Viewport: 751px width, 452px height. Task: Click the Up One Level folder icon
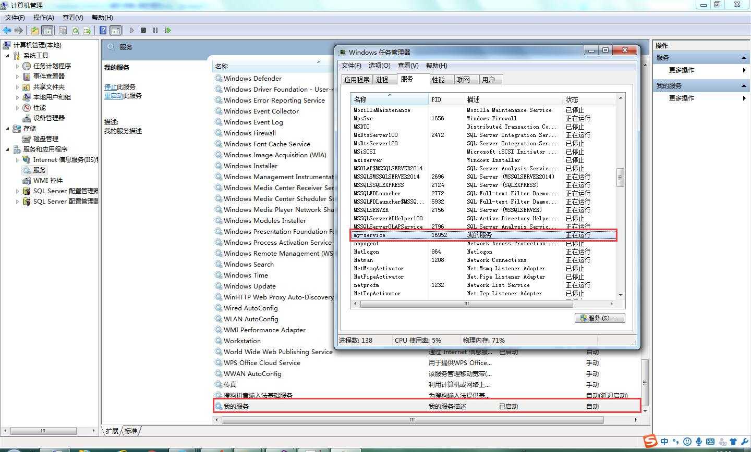[35, 30]
